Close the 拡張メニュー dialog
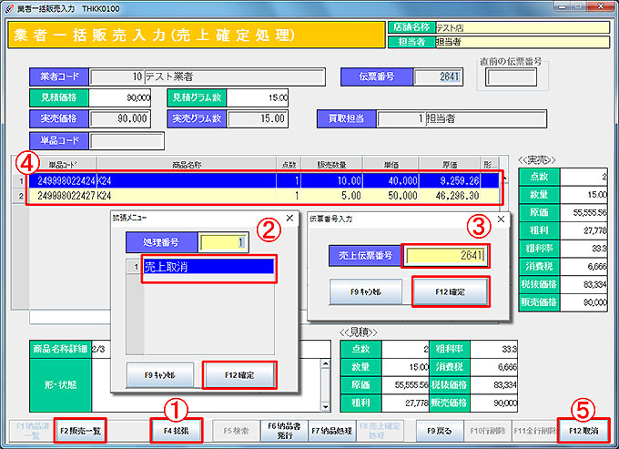619x449 pixels. (289, 219)
